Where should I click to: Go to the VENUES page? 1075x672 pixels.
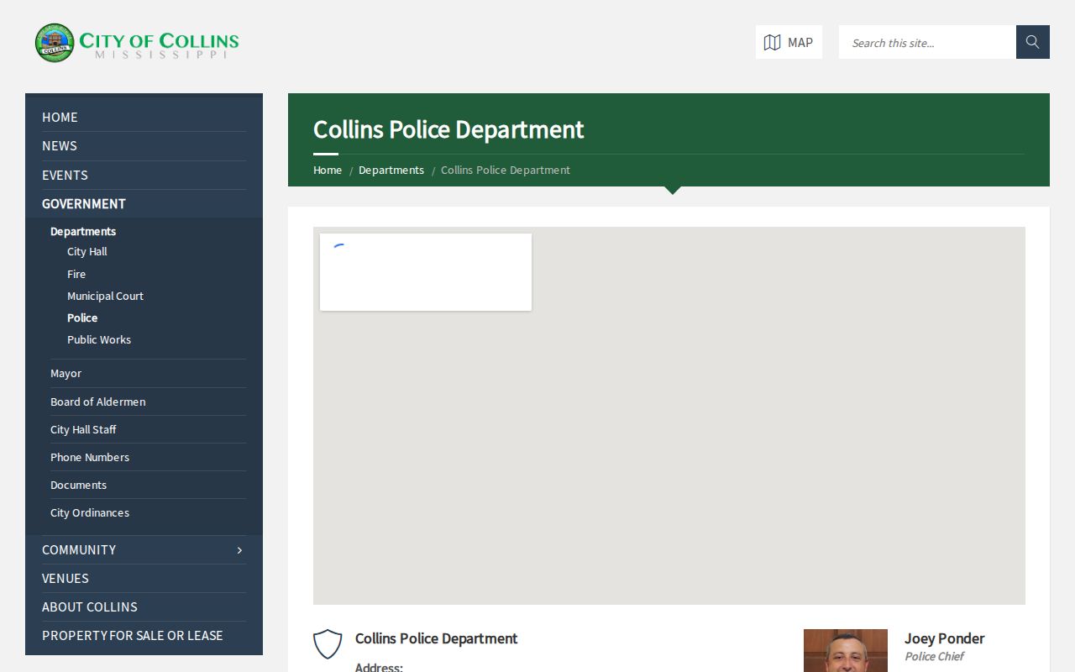tap(66, 579)
